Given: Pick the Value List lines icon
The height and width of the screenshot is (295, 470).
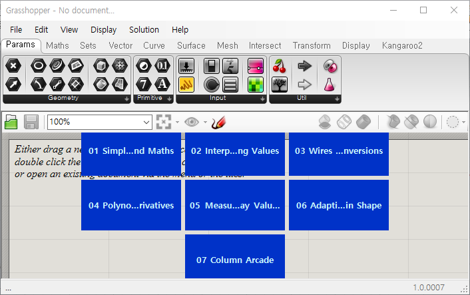Looking at the screenshot, I should [230, 85].
